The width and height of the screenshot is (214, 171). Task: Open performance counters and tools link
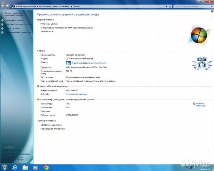[14, 159]
